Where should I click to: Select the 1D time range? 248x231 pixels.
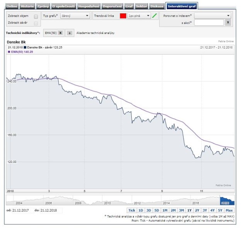coord(141,210)
